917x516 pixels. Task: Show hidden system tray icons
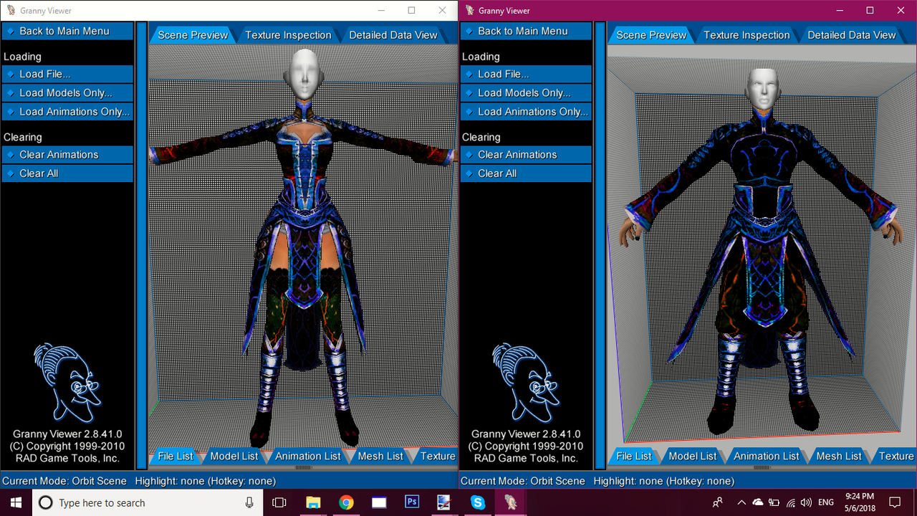pyautogui.click(x=741, y=503)
